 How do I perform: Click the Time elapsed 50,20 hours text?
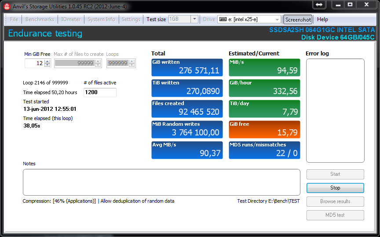(x=50, y=92)
